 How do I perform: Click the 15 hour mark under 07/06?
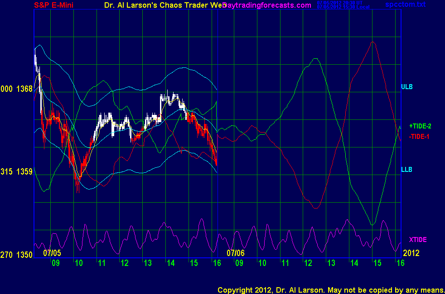click(x=377, y=263)
